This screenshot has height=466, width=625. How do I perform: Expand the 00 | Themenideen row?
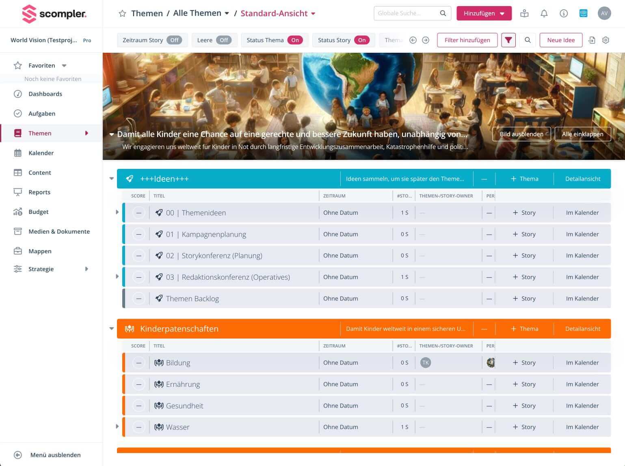pyautogui.click(x=117, y=212)
